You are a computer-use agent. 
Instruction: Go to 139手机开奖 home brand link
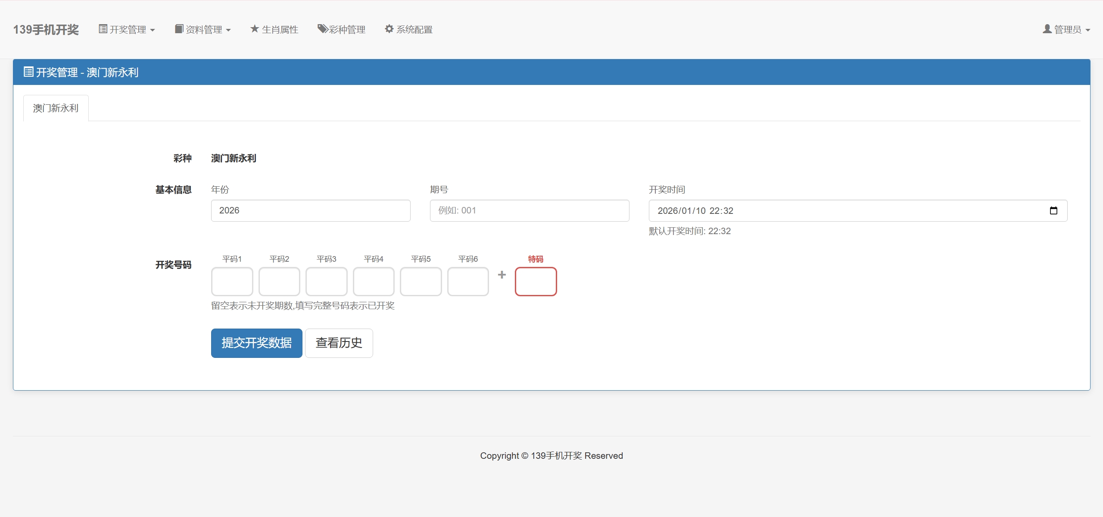pos(46,29)
